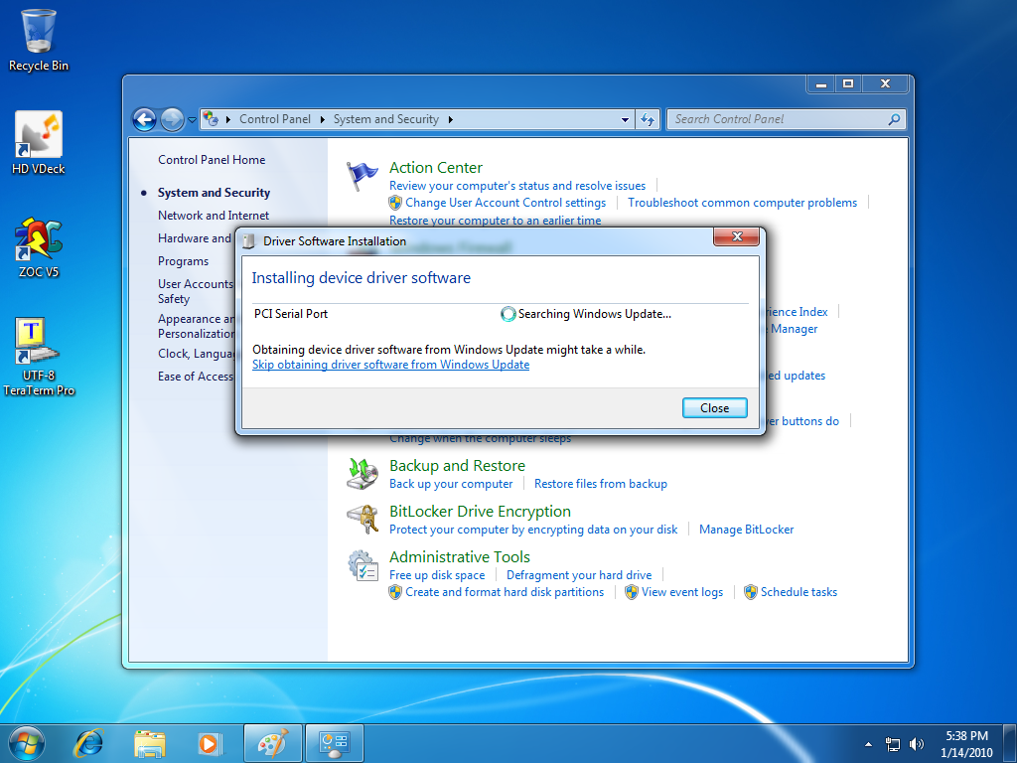Screen dimensions: 1017x763
Task: Click the Search Control Panel field
Action: pos(778,119)
